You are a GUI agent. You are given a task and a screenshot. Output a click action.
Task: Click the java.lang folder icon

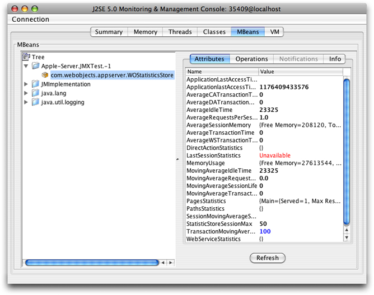pyautogui.click(x=36, y=93)
